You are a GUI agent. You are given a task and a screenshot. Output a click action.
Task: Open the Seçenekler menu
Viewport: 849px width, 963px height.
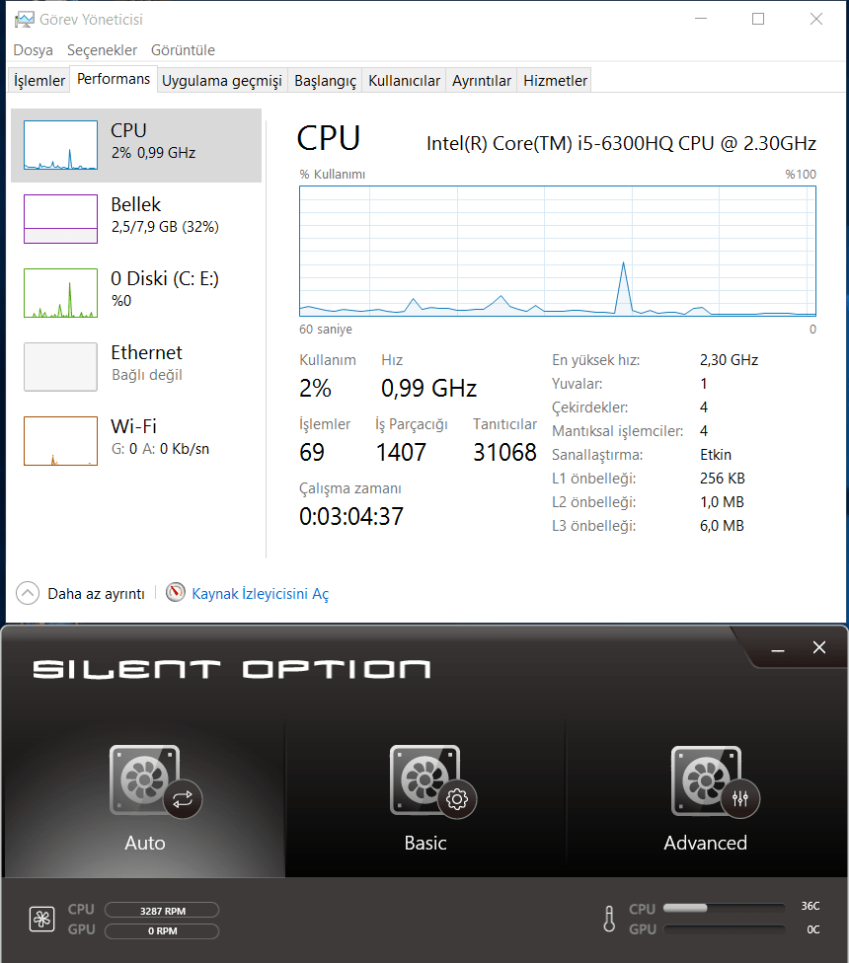point(102,50)
